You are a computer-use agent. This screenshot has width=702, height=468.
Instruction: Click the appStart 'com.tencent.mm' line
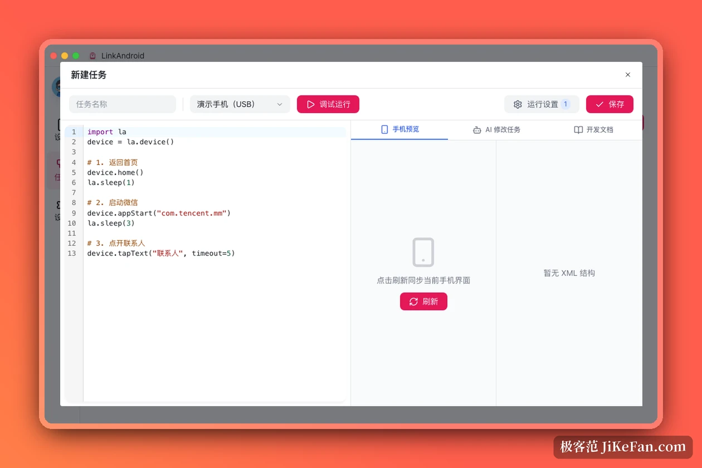[x=159, y=213]
